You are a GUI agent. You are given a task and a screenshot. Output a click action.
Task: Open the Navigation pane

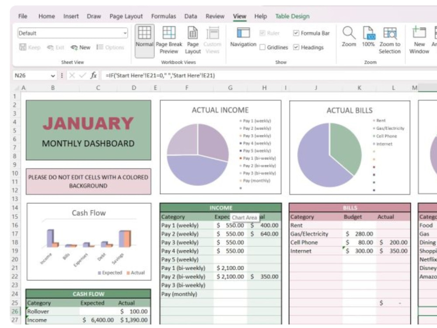243,37
